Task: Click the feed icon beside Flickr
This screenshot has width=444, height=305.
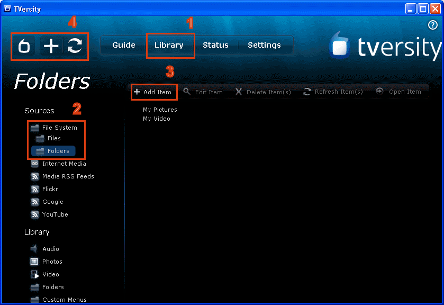Action: [34, 189]
